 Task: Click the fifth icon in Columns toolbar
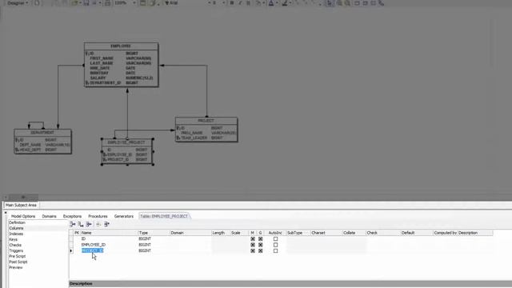pyautogui.click(x=106, y=224)
